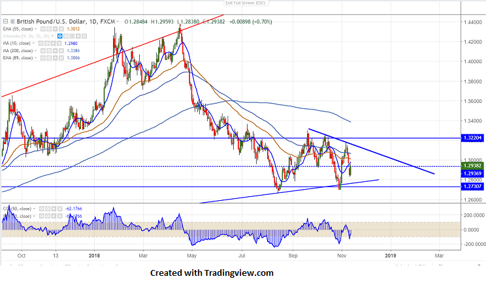This screenshot has width=486, height=283.
Task: Click the plus icon on EMA (55, close) row
Action: pos(55,29)
